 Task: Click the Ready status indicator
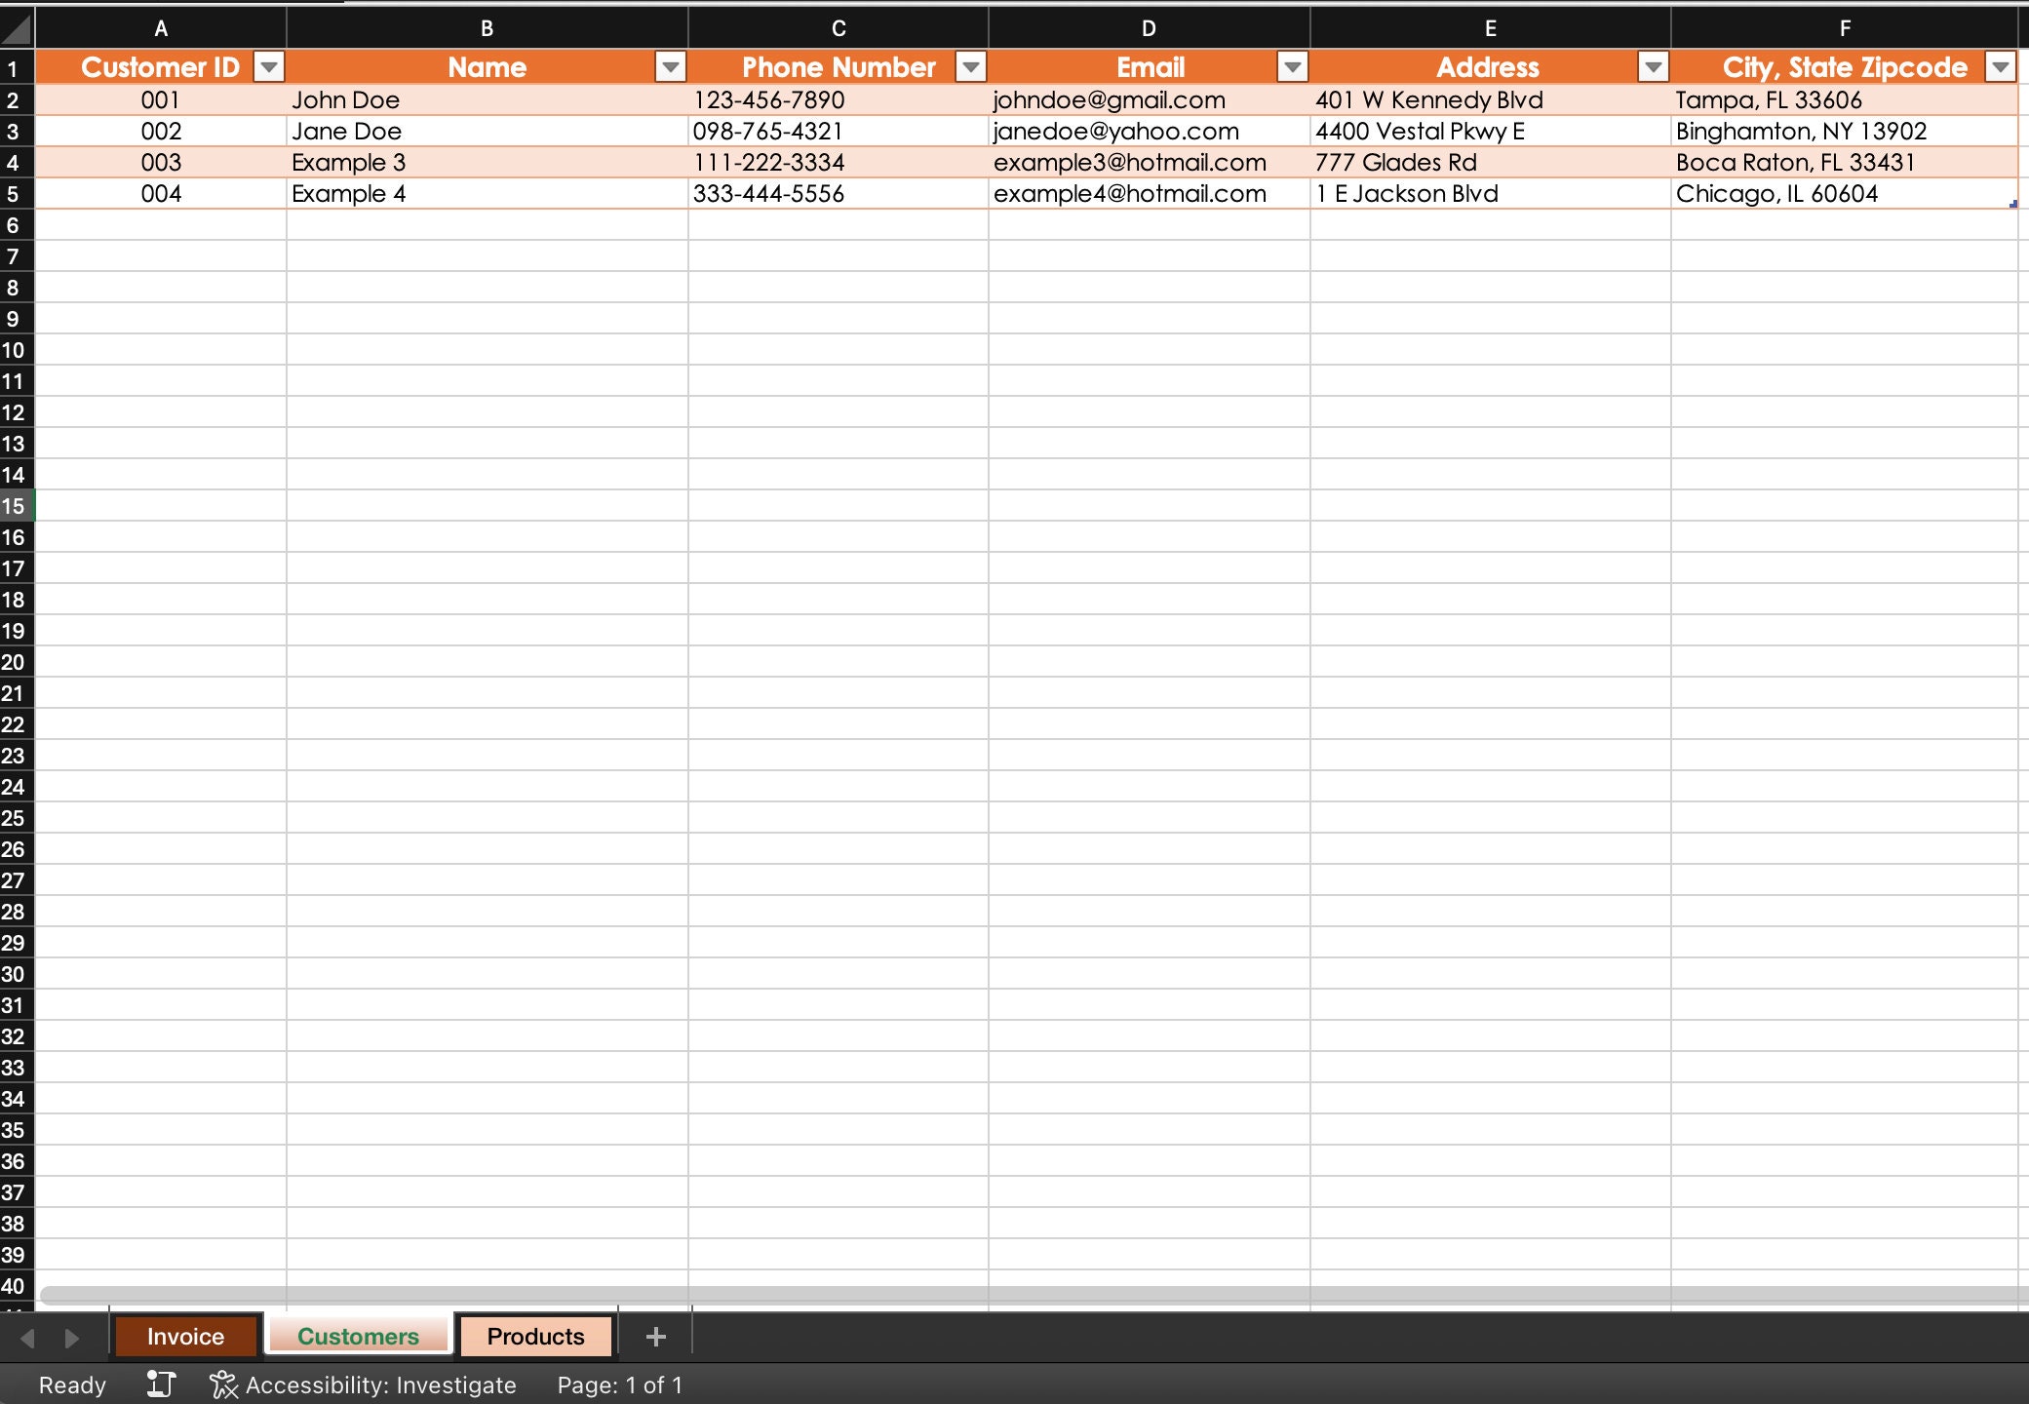[71, 1384]
